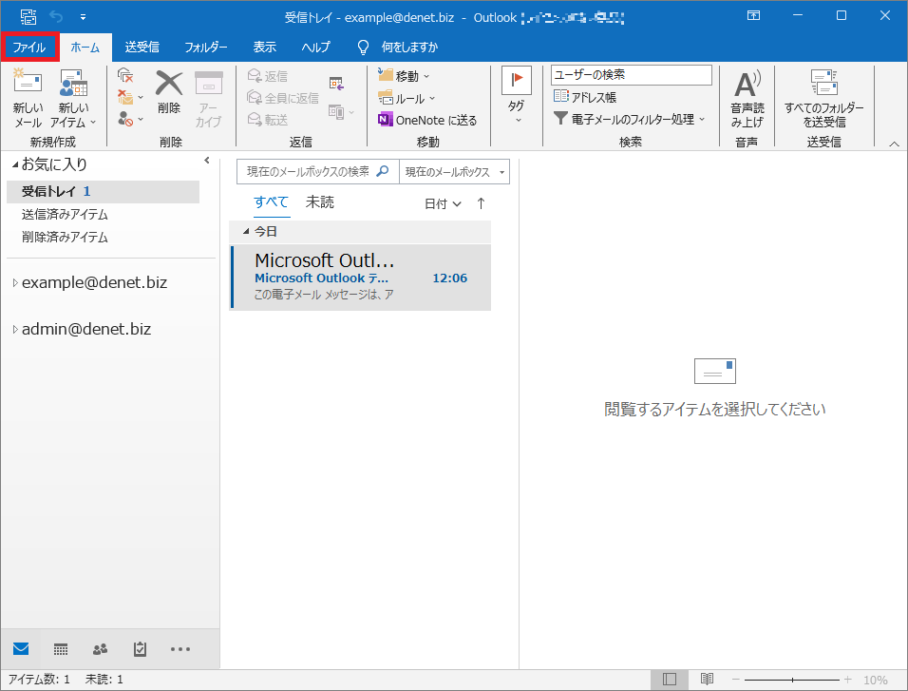Click 全員に返信 reply all
This screenshot has height=691, width=908.
point(283,98)
